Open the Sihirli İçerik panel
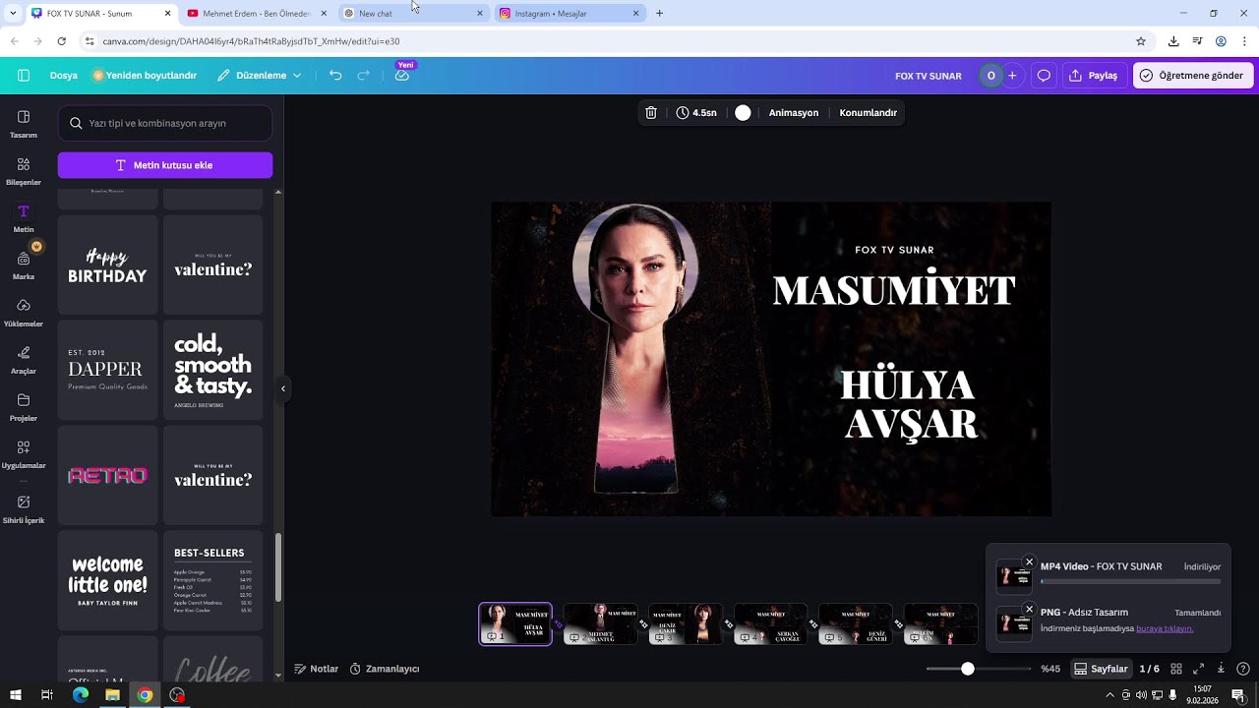Viewport: 1259px width, 708px height. point(24,509)
